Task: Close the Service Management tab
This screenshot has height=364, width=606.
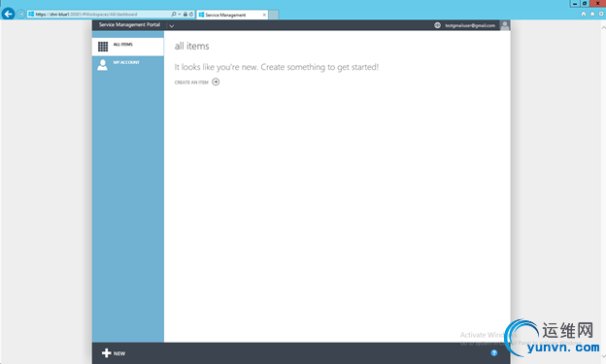Action: click(264, 15)
